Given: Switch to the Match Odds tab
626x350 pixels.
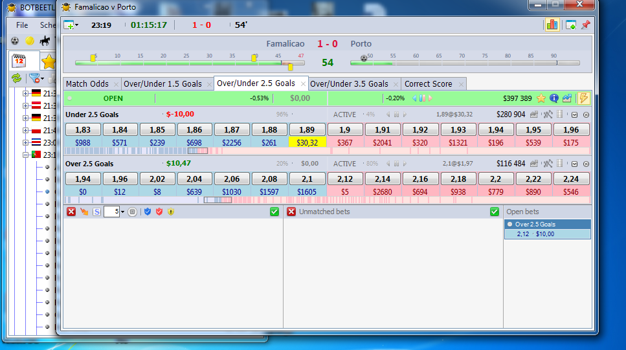Looking at the screenshot, I should (x=87, y=84).
